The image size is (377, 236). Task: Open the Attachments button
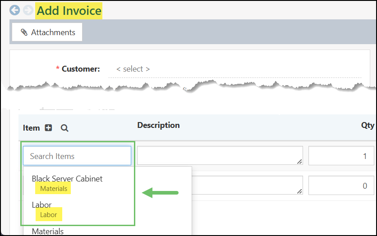coord(47,32)
